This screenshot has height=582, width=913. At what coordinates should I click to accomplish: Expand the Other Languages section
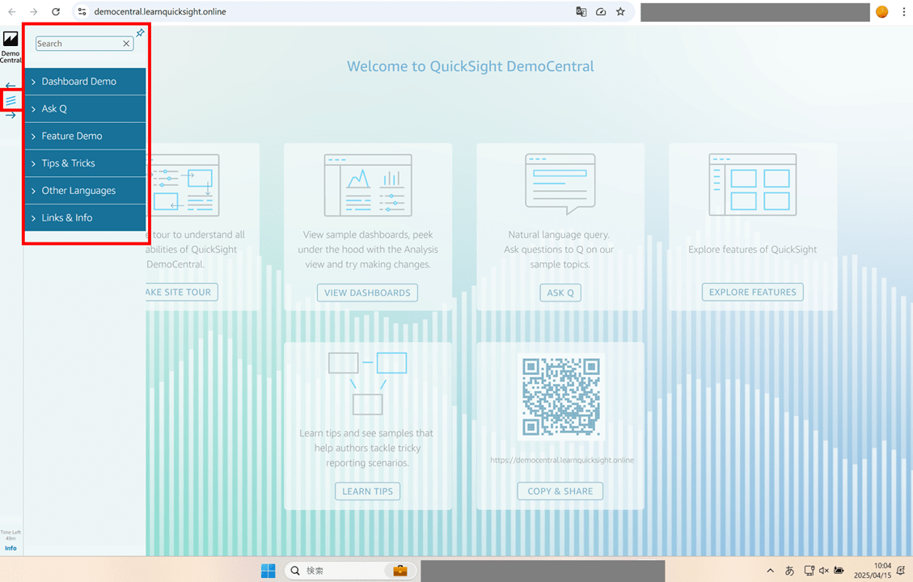(85, 191)
